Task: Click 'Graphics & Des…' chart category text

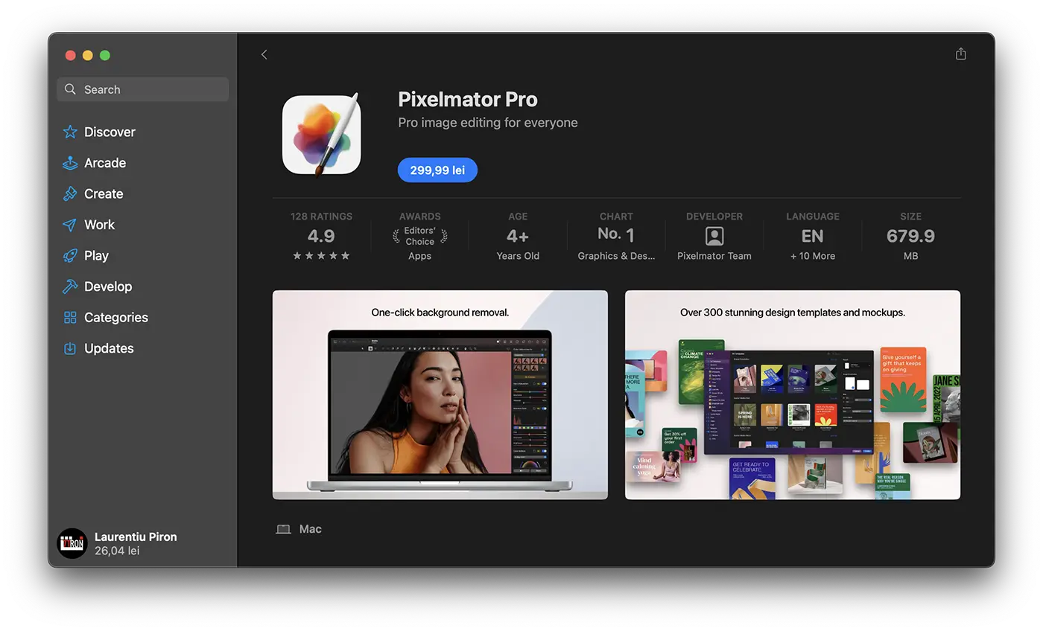Action: click(x=616, y=256)
